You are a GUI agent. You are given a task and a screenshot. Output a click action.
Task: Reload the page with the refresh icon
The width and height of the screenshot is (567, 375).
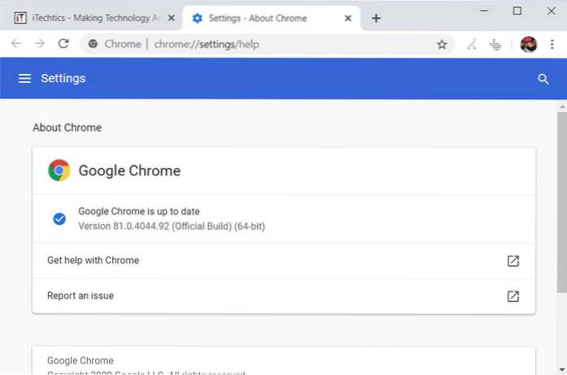click(63, 44)
